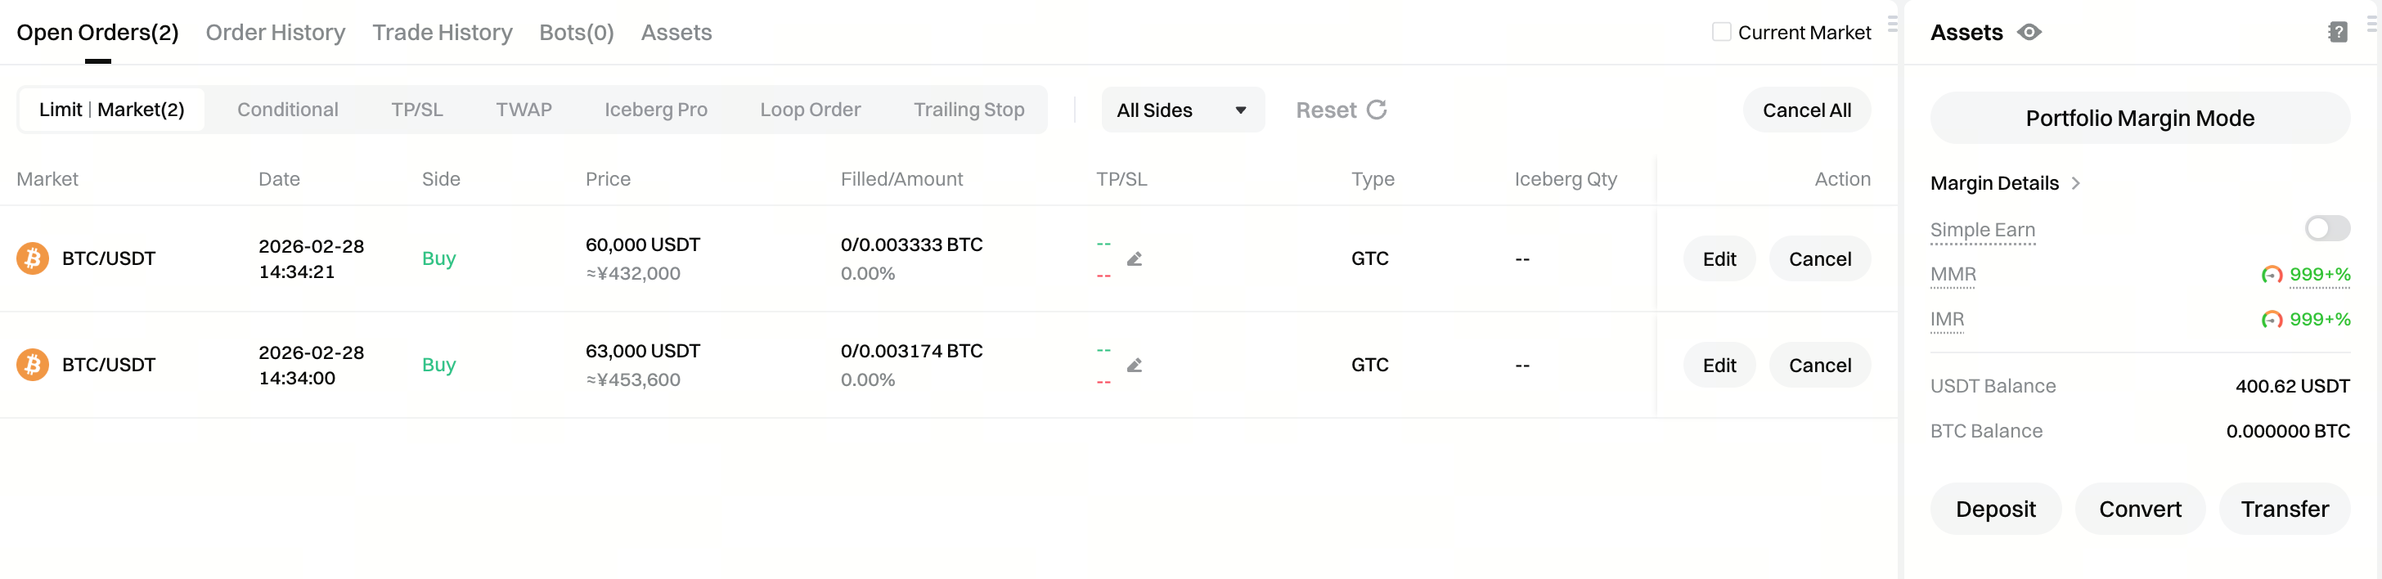Click Bitcoin icon of the 63,000 USDT order
Viewport: 2382px width, 579px height.
coord(33,366)
